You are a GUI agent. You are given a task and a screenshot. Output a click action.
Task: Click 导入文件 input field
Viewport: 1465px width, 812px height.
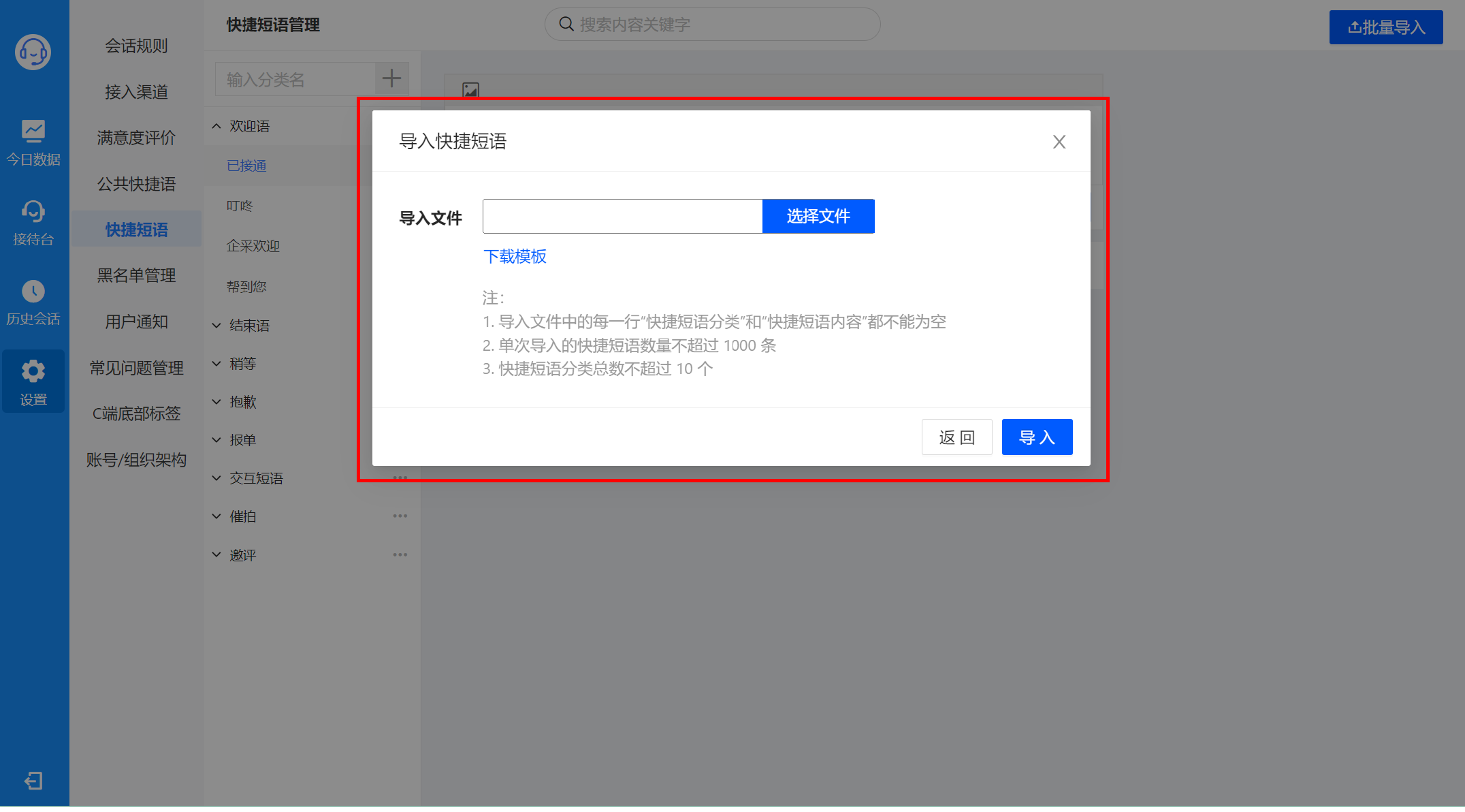[623, 216]
